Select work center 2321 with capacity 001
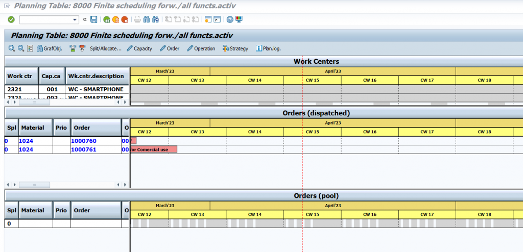Viewport: 523px width, 252px height. [21, 89]
